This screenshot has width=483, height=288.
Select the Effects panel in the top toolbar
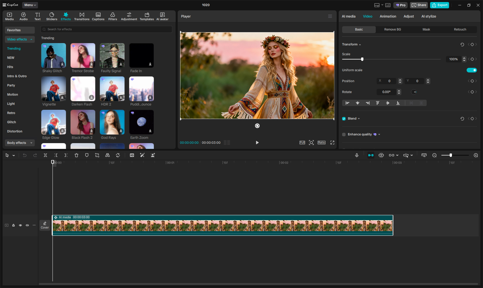pos(66,16)
